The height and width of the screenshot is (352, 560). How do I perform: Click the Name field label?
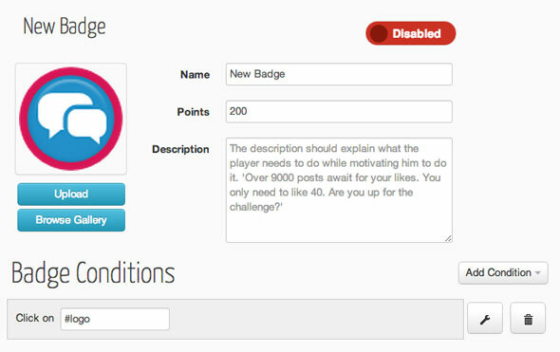(195, 75)
